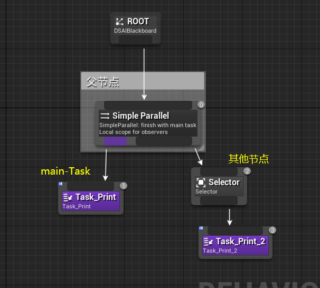Click Simple Parallel top input pin

click(148, 105)
